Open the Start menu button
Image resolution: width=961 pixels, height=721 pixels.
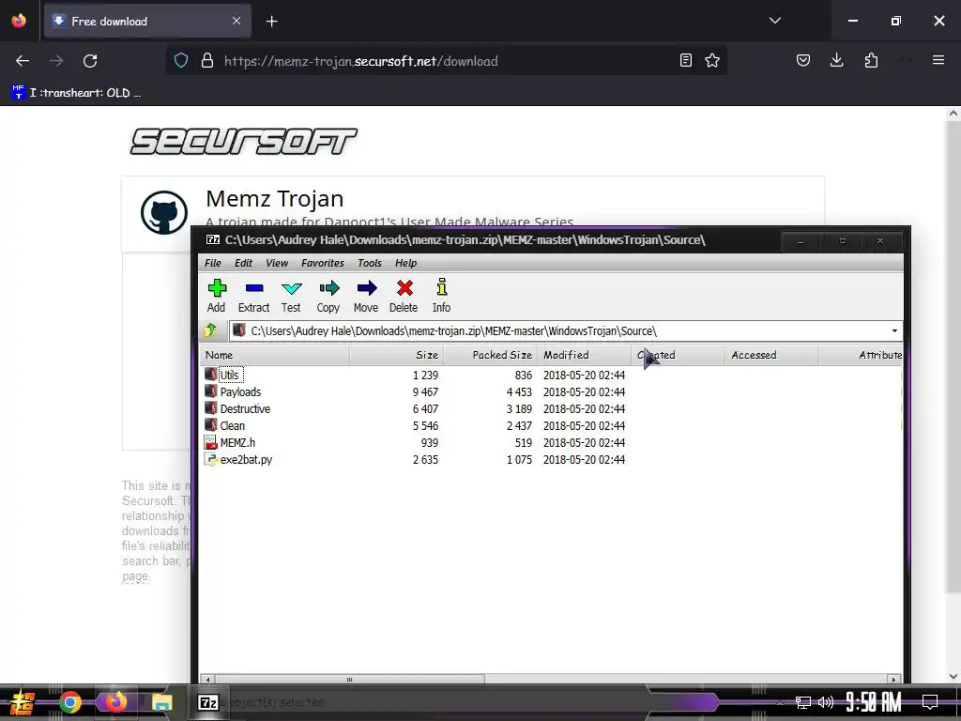click(22, 702)
